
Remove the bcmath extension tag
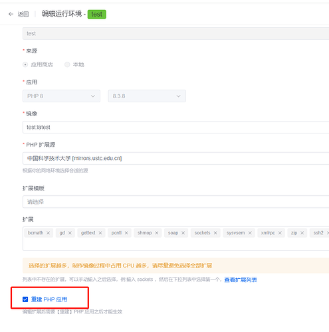tap(48, 233)
